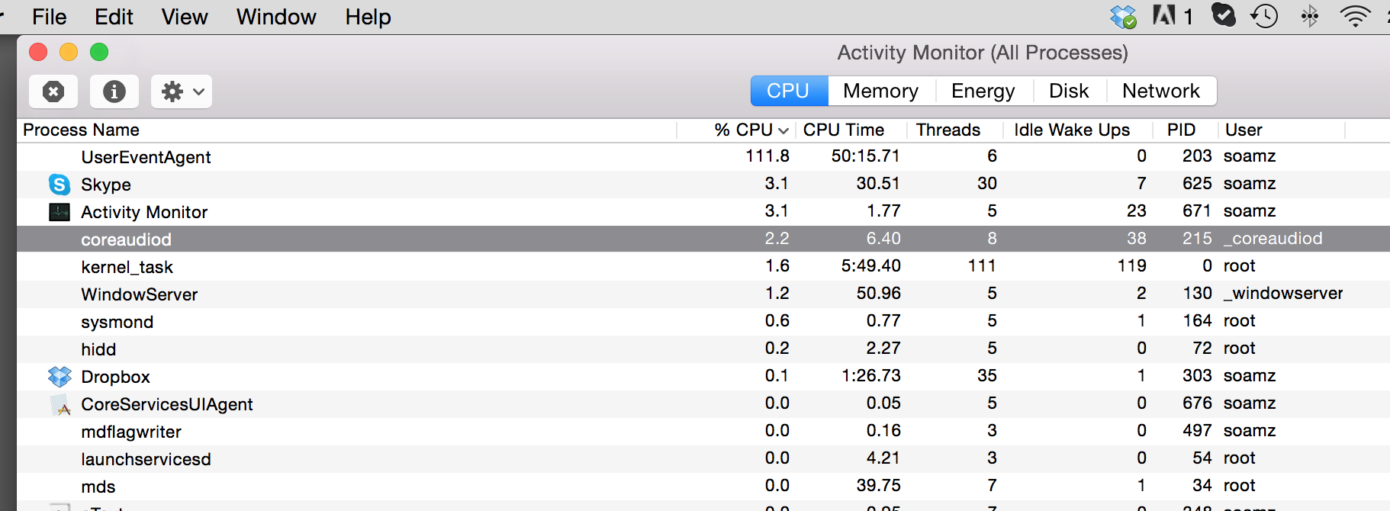
Task: Open the Window menu
Action: [x=276, y=17]
